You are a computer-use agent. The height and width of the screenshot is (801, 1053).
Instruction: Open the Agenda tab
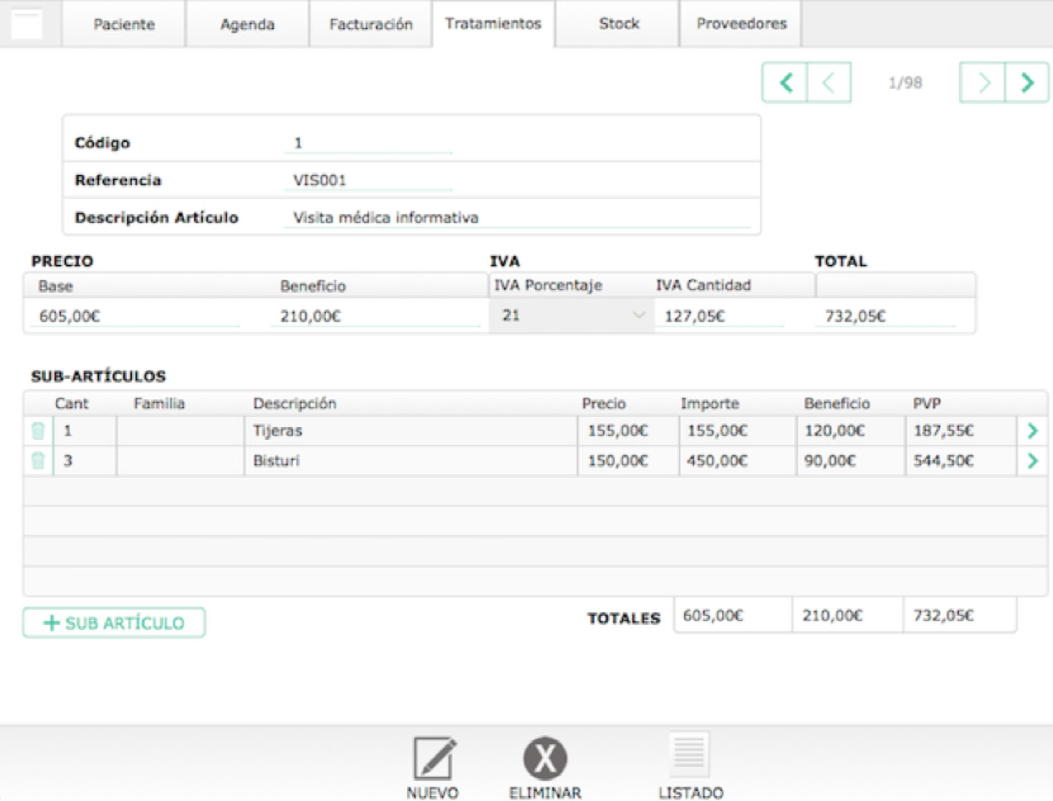[x=247, y=24]
